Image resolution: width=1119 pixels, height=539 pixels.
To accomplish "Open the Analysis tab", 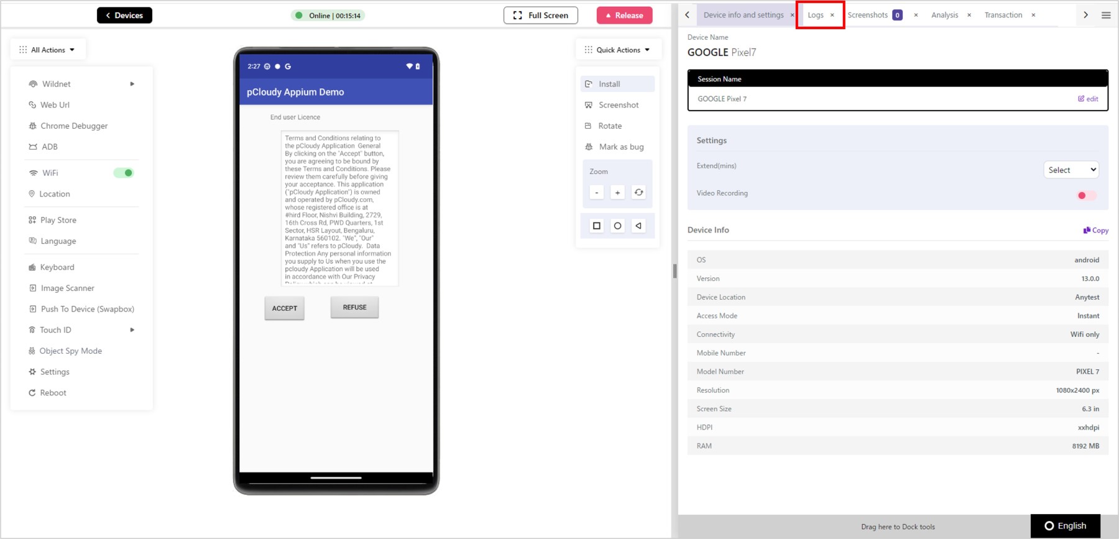I will coord(944,15).
